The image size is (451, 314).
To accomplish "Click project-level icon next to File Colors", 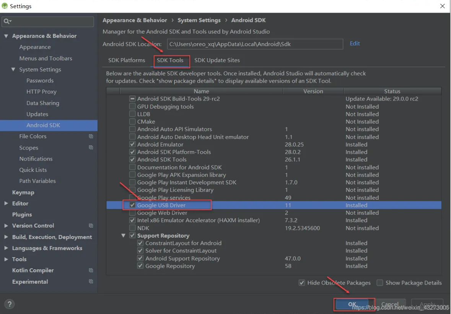I will [91, 137].
